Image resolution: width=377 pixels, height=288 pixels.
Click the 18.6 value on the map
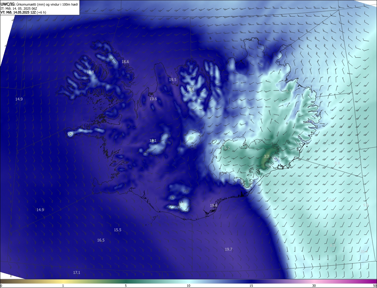click(125, 62)
